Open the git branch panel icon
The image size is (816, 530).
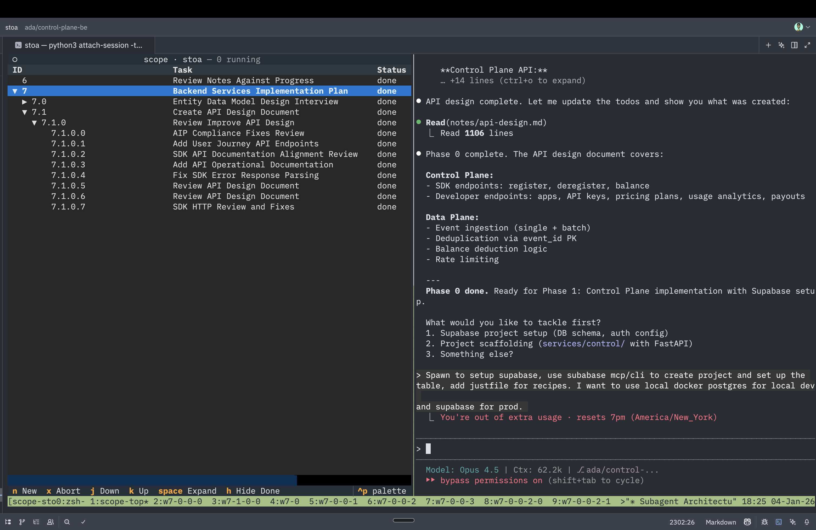click(22, 522)
